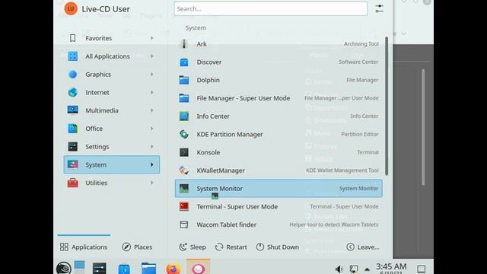487x274 pixels.
Task: Click the Search input field
Action: (x=271, y=8)
